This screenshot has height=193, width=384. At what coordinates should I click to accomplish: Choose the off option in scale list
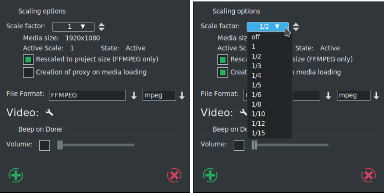pyautogui.click(x=256, y=37)
